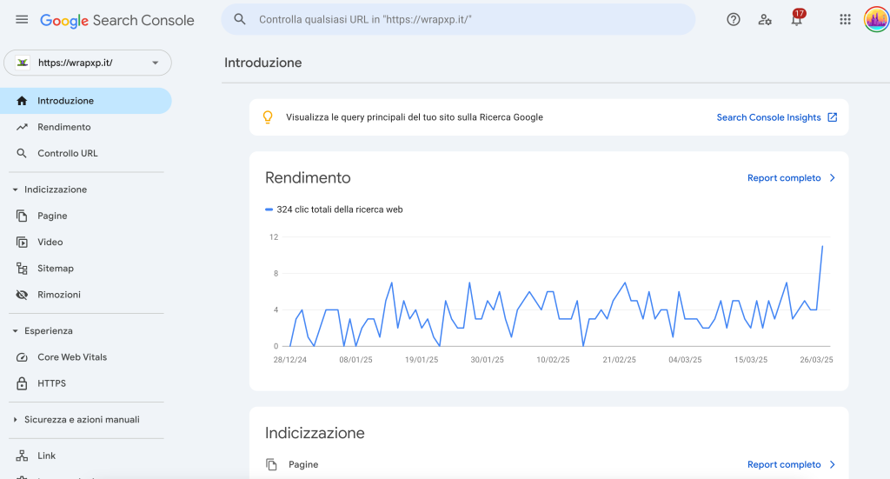Expand Sicurezza e azioni manuali section
Screen dimensions: 890x479
click(x=15, y=420)
